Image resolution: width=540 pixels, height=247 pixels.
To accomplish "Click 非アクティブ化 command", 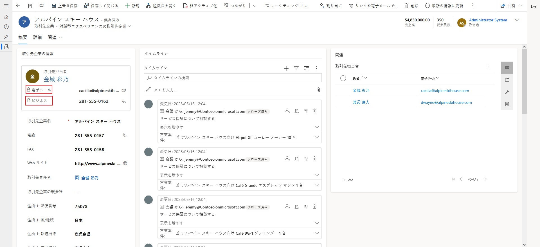I will (200, 6).
